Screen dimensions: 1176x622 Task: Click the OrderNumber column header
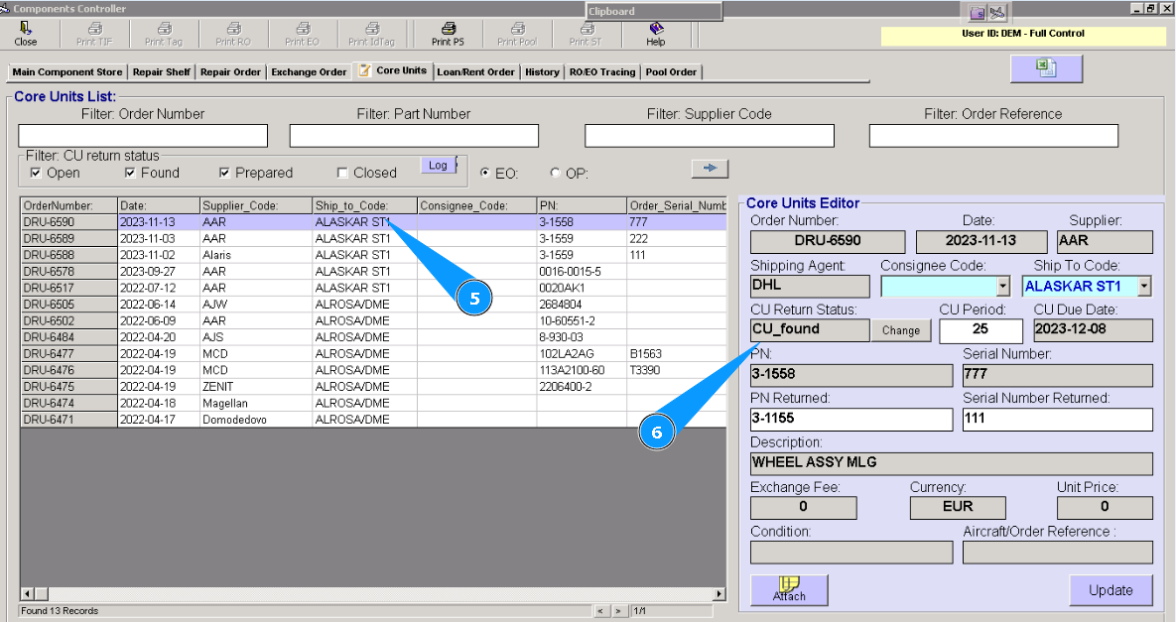[x=69, y=205]
